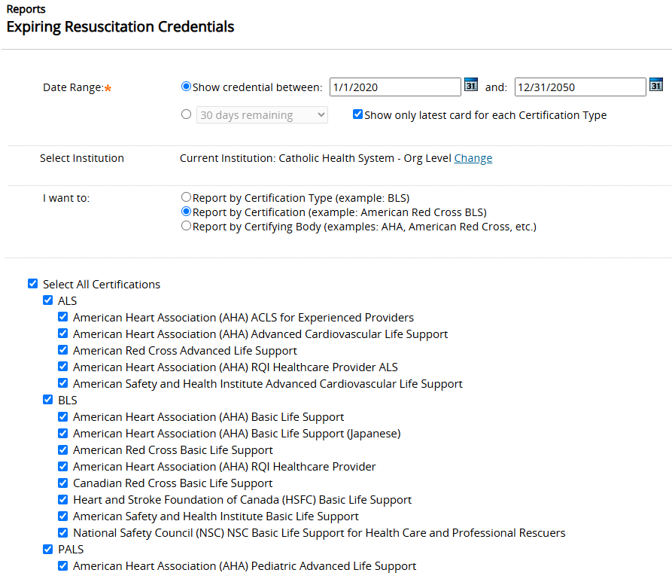Uncheck Select All Certifications checkbox
The image size is (672, 585).
click(x=32, y=284)
